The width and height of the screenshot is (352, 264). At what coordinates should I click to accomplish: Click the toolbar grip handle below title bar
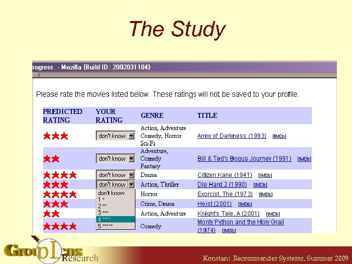click(36, 75)
